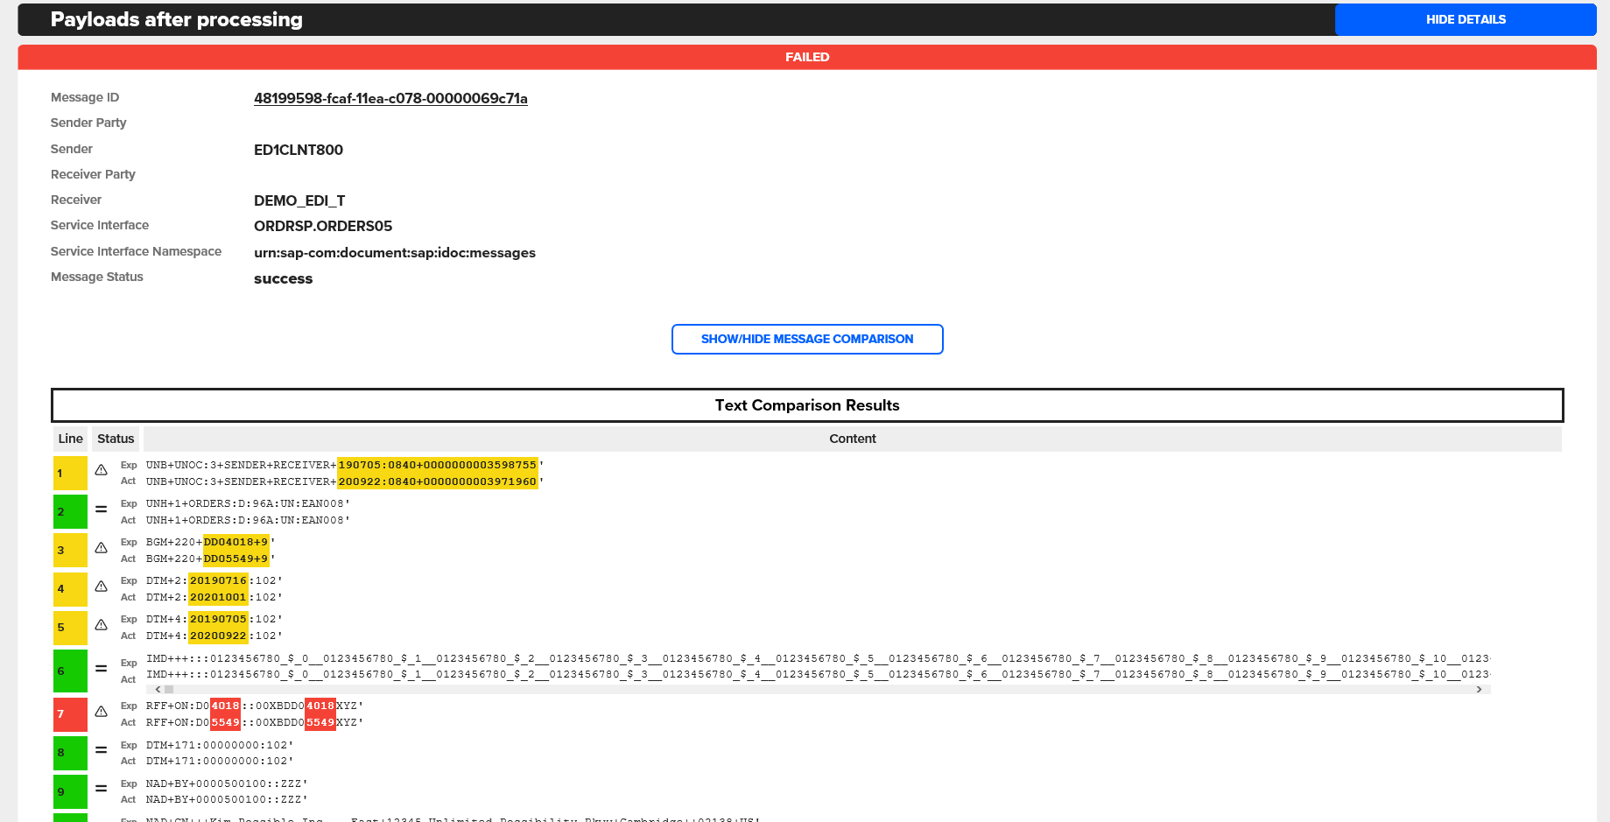Toggle the message comparison view
The height and width of the screenshot is (822, 1610).
[806, 339]
